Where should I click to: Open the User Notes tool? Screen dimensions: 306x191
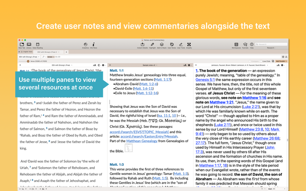[x=172, y=45]
